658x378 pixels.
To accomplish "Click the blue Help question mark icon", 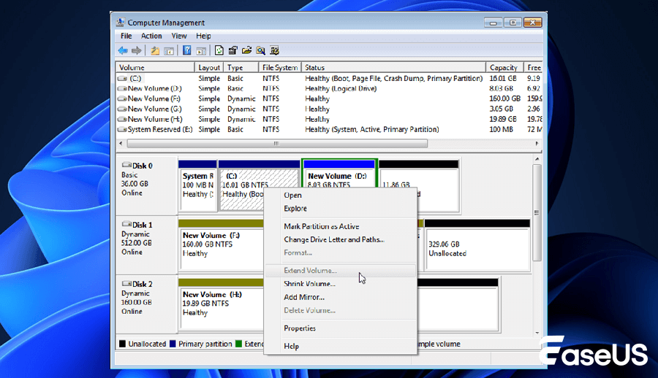I will pyautogui.click(x=186, y=50).
